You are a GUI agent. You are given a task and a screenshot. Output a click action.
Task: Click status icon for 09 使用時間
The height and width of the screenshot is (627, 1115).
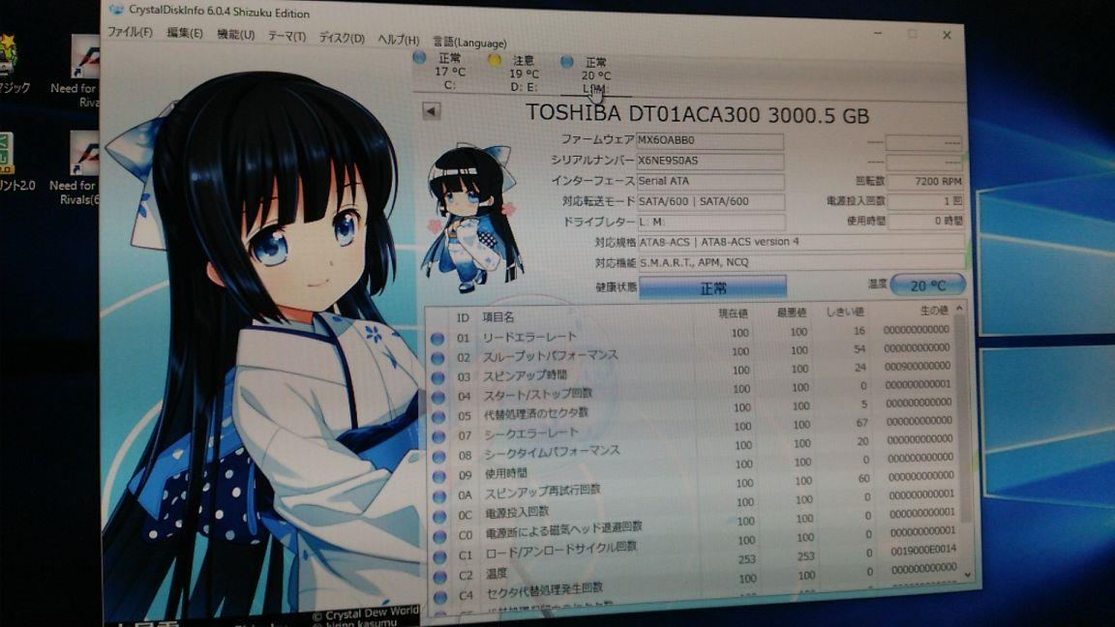pos(440,476)
